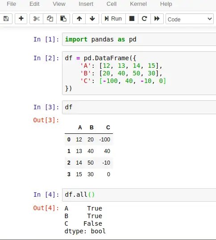Select the True result for row A
Viewport: 216px width, 240px height.
(x=95, y=208)
